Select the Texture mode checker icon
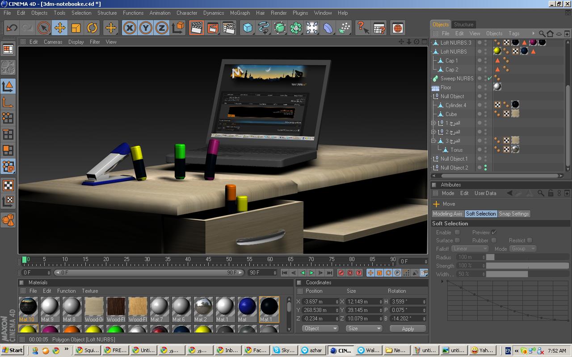Image resolution: width=572 pixels, height=357 pixels. pyautogui.click(x=8, y=185)
